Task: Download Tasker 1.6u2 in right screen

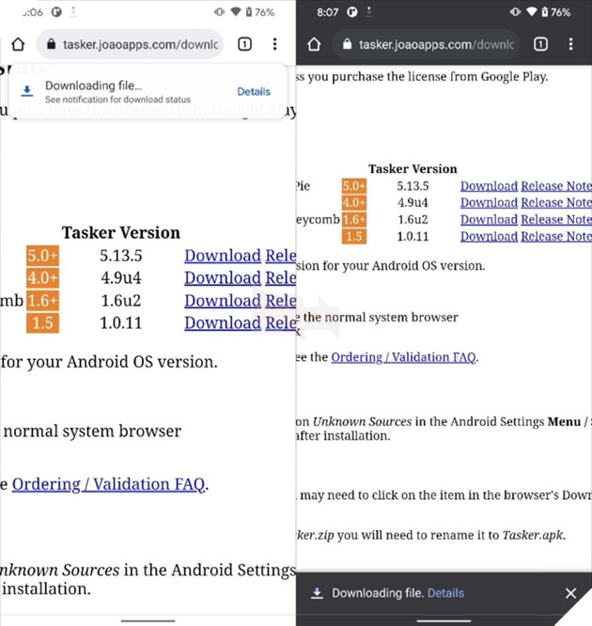Action: (489, 220)
